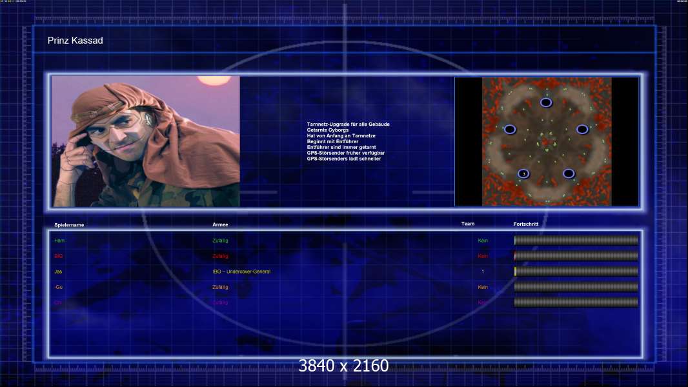The width and height of the screenshot is (688, 387).
Task: Click the Prinz Kassad title text
Action: pos(75,41)
